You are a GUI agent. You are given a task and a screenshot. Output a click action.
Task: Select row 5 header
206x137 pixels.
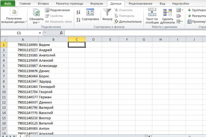(x=4, y=66)
